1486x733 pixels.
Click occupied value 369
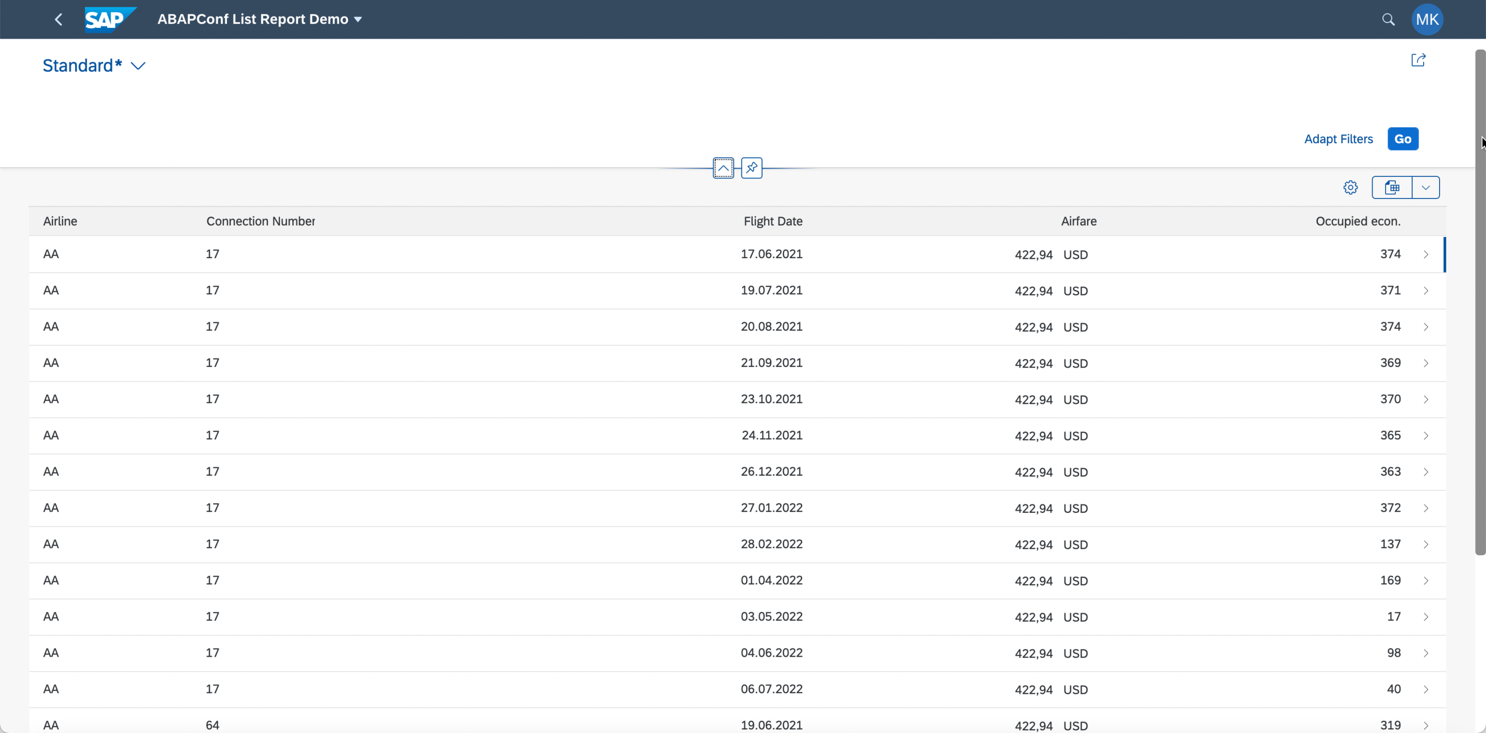coord(1390,363)
